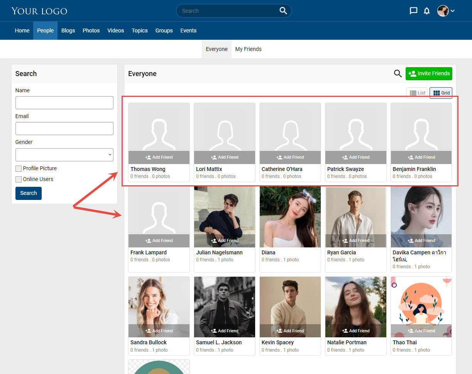Add Catherine O'Hara as friend
This screenshot has height=374, width=472.
click(x=290, y=157)
